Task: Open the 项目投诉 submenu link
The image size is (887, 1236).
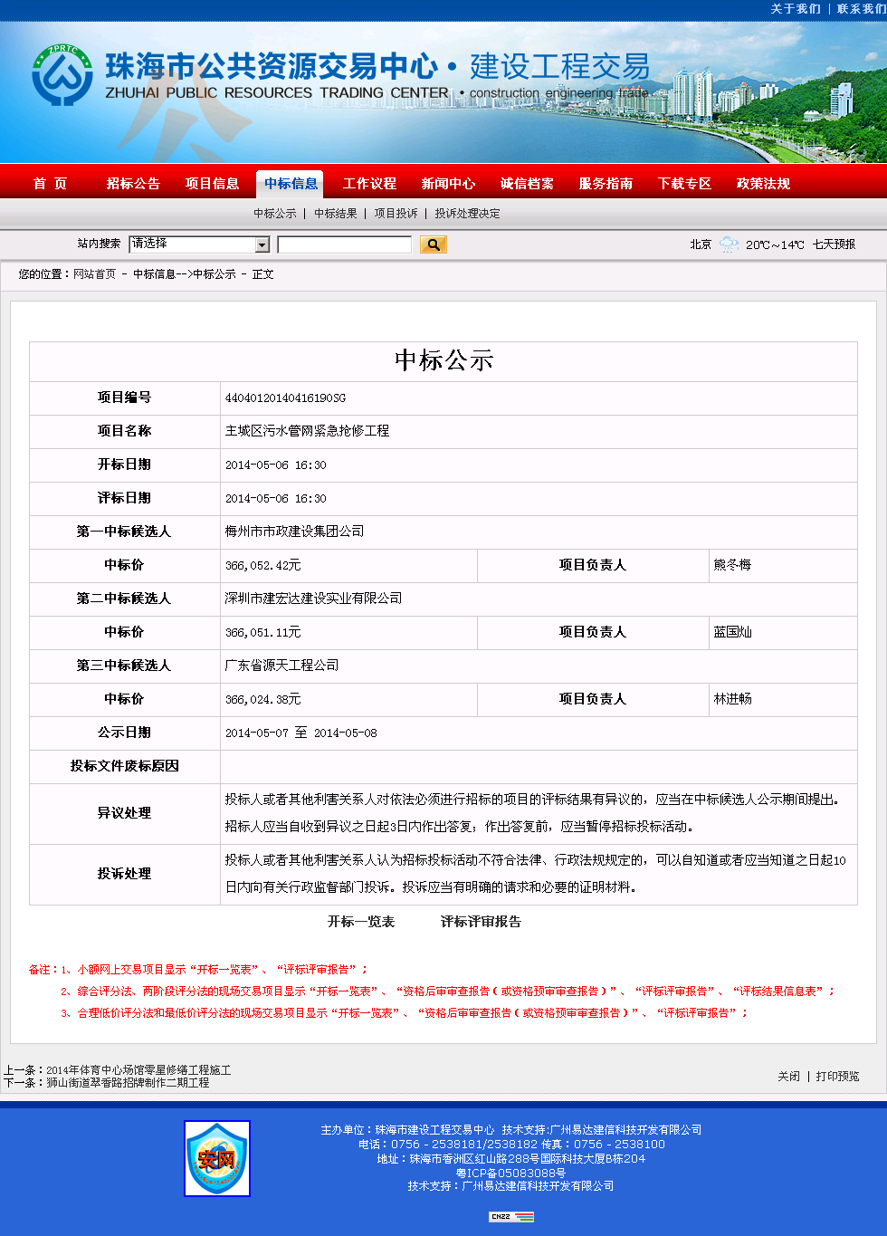Action: pyautogui.click(x=396, y=214)
